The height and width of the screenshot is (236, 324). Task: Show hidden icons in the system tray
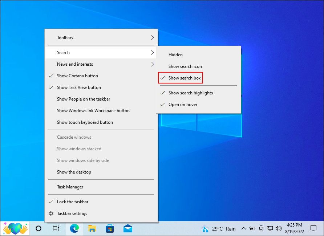(x=243, y=228)
